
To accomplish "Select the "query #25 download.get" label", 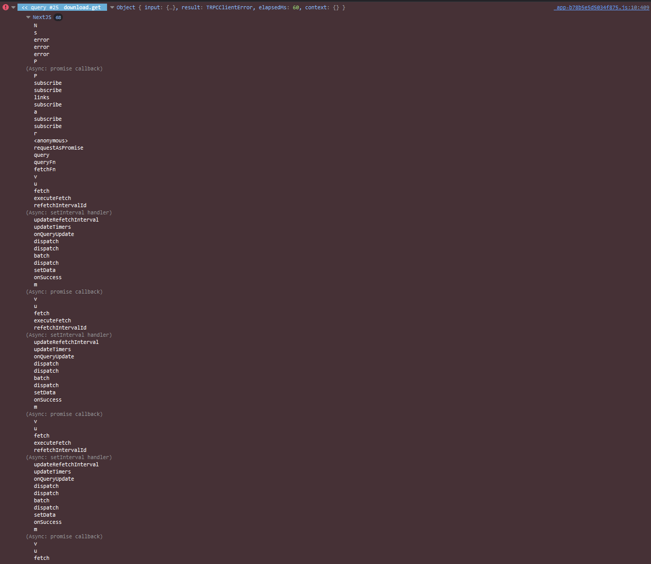I will coord(62,7).
